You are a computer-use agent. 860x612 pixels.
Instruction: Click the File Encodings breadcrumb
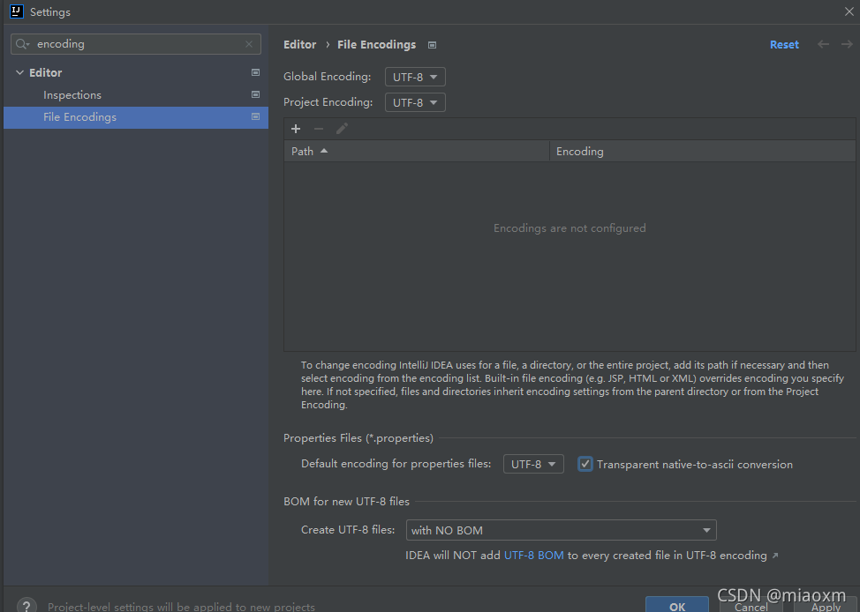[377, 44]
